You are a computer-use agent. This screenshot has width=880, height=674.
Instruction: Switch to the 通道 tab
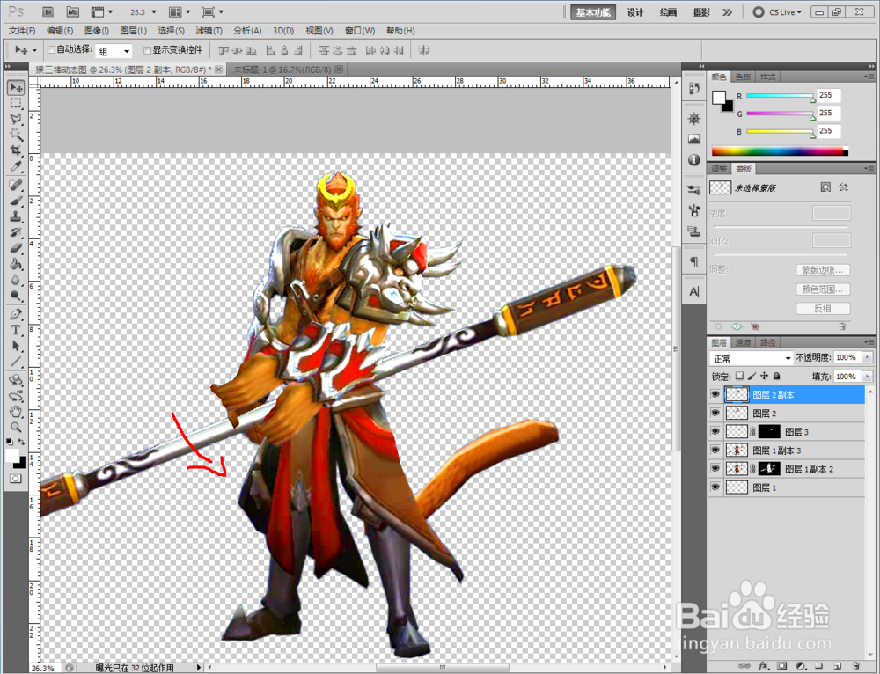[x=743, y=342]
